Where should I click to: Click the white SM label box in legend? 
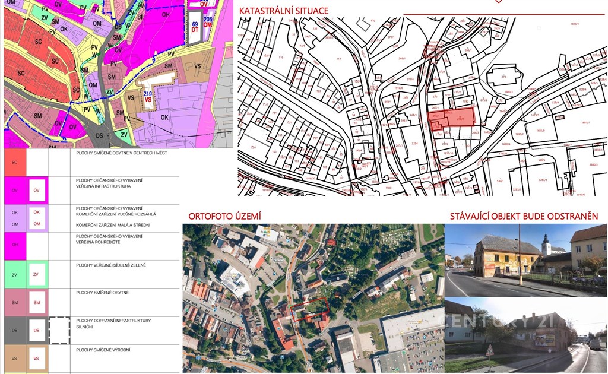coord(37,303)
